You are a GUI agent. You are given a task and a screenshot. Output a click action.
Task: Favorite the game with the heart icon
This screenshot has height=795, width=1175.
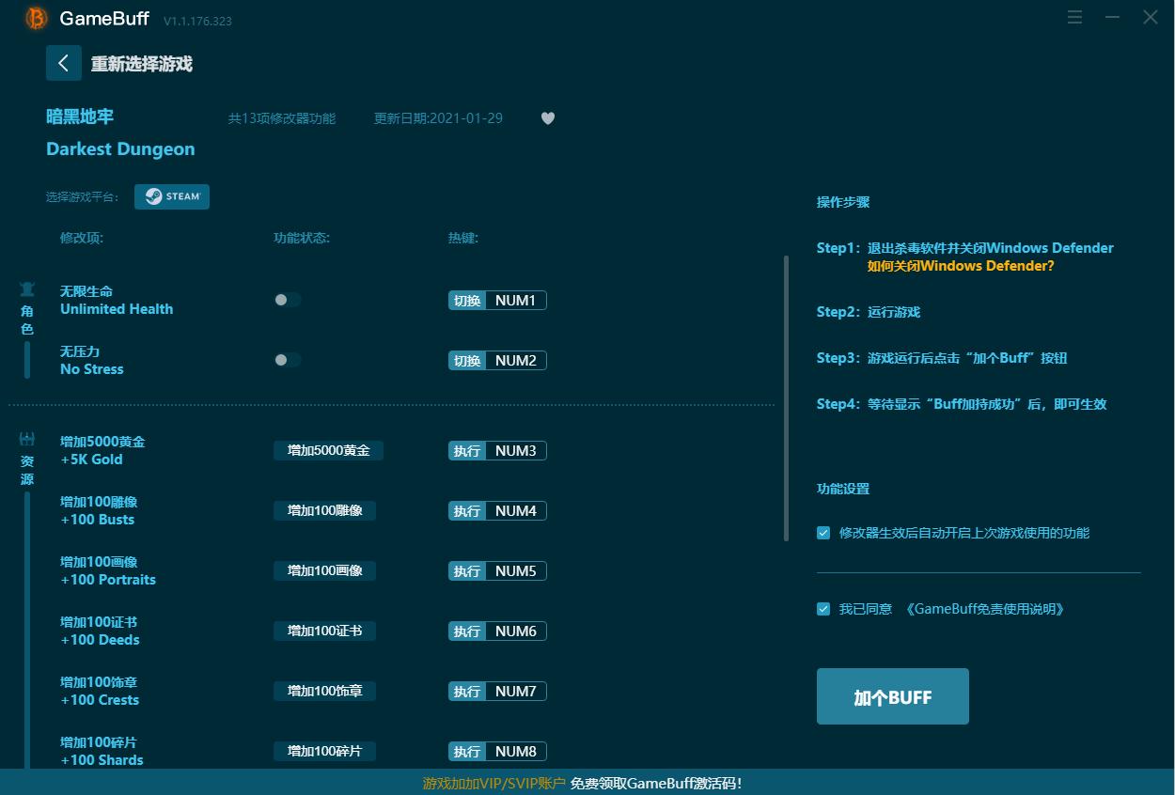tap(548, 118)
